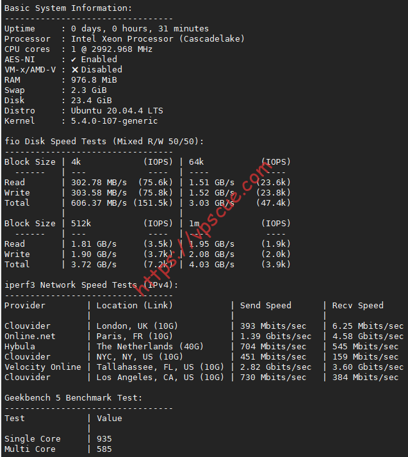408x457 pixels.
Task: Click the Hybula provider name
Action: [x=20, y=347]
